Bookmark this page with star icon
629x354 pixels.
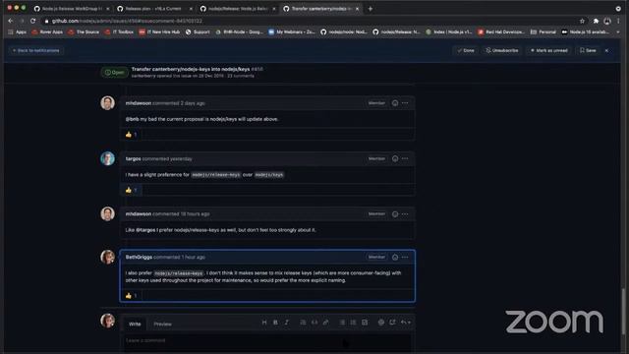pyautogui.click(x=582, y=21)
